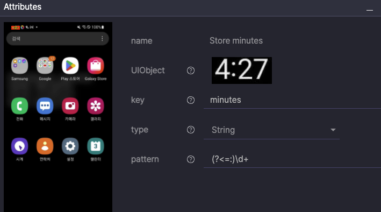Click the key field containing minutes
The height and width of the screenshot is (212, 381).
[x=292, y=100]
